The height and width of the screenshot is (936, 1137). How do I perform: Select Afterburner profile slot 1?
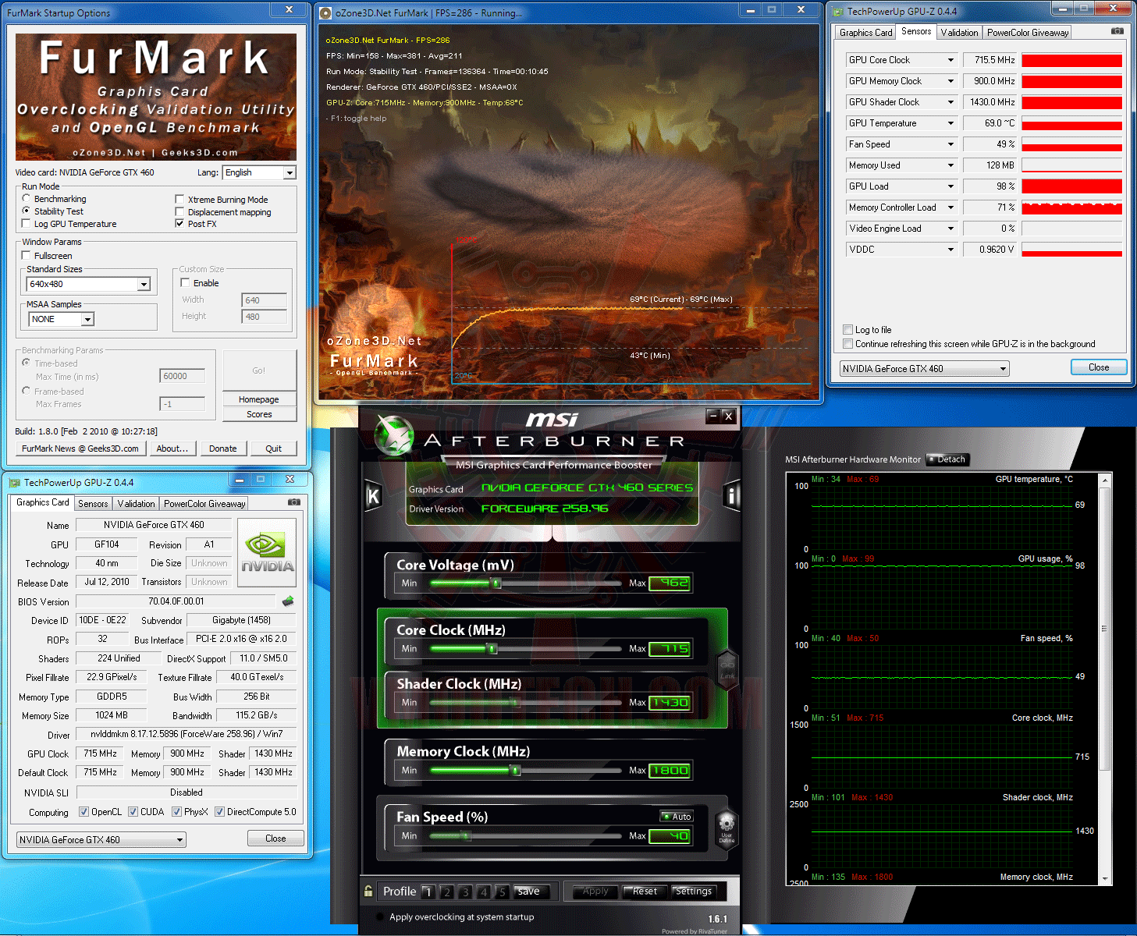428,892
